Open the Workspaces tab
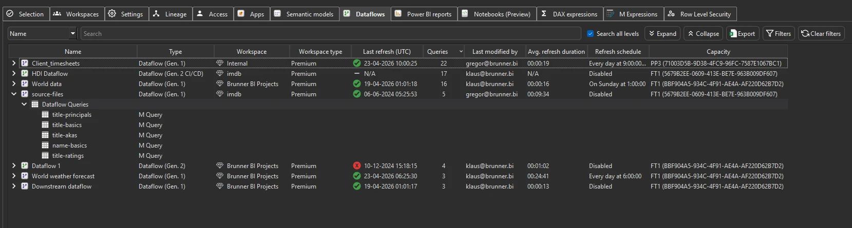 pyautogui.click(x=77, y=14)
